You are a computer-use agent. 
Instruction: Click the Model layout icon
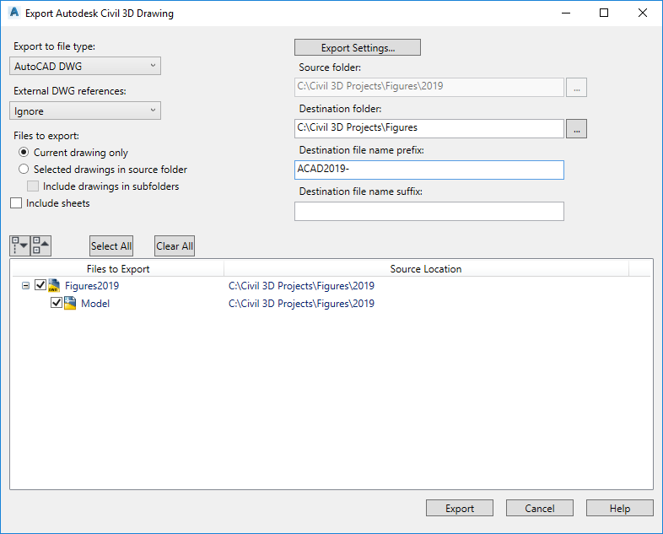[x=71, y=303]
